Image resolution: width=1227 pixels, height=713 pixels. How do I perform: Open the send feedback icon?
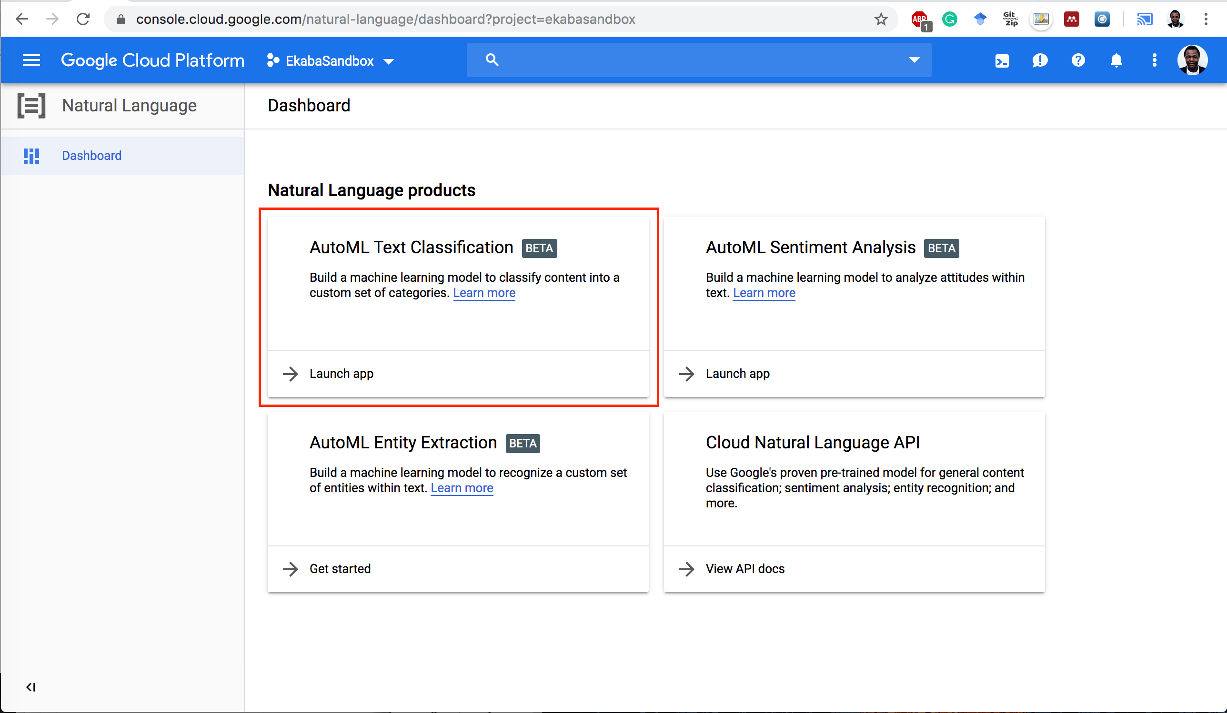pyautogui.click(x=1040, y=60)
